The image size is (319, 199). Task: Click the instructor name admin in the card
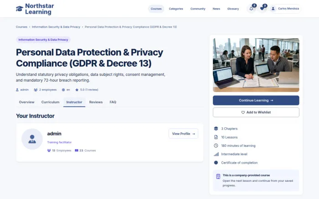54,134
